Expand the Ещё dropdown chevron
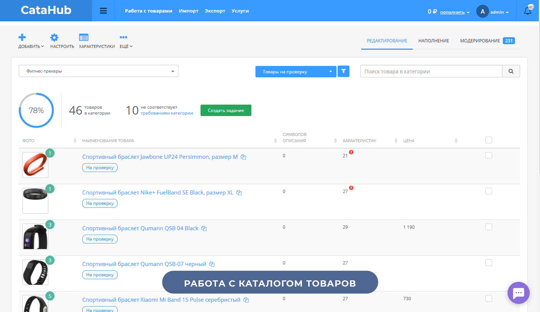Image resolution: width=540 pixels, height=312 pixels. point(131,46)
